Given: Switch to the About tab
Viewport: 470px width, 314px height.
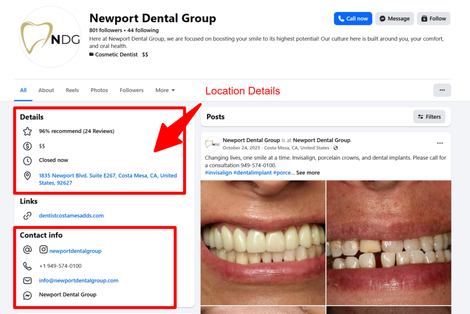Looking at the screenshot, I should point(46,90).
